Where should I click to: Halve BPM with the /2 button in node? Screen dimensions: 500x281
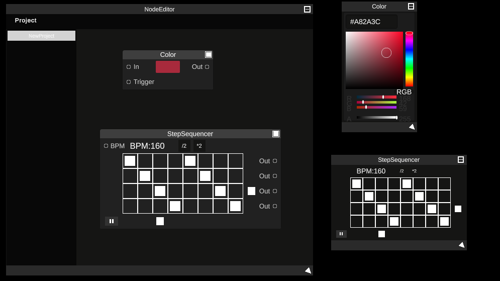(x=184, y=146)
